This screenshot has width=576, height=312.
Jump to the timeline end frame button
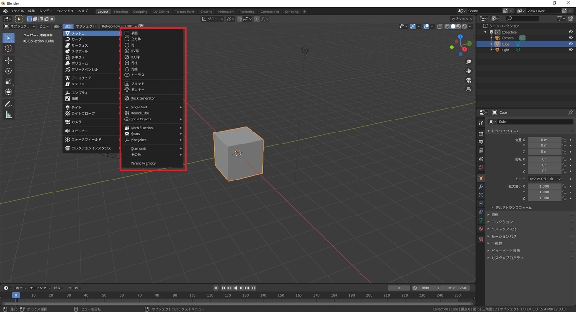tap(253, 288)
